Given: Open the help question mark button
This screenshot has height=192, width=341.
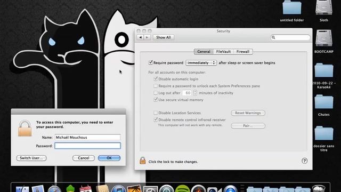Looking at the screenshot, I should point(304,161).
